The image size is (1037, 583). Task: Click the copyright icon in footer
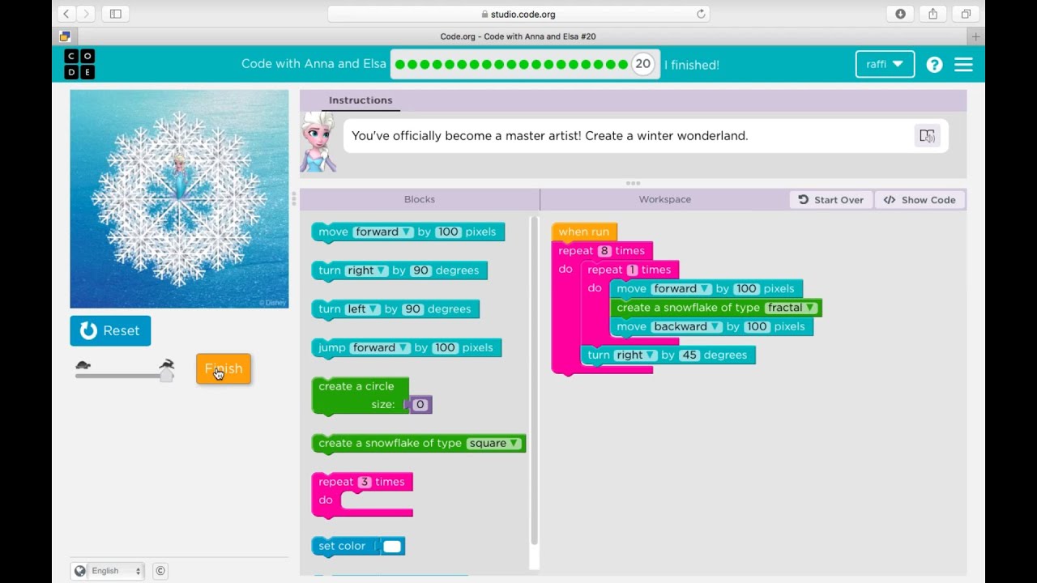tap(160, 571)
